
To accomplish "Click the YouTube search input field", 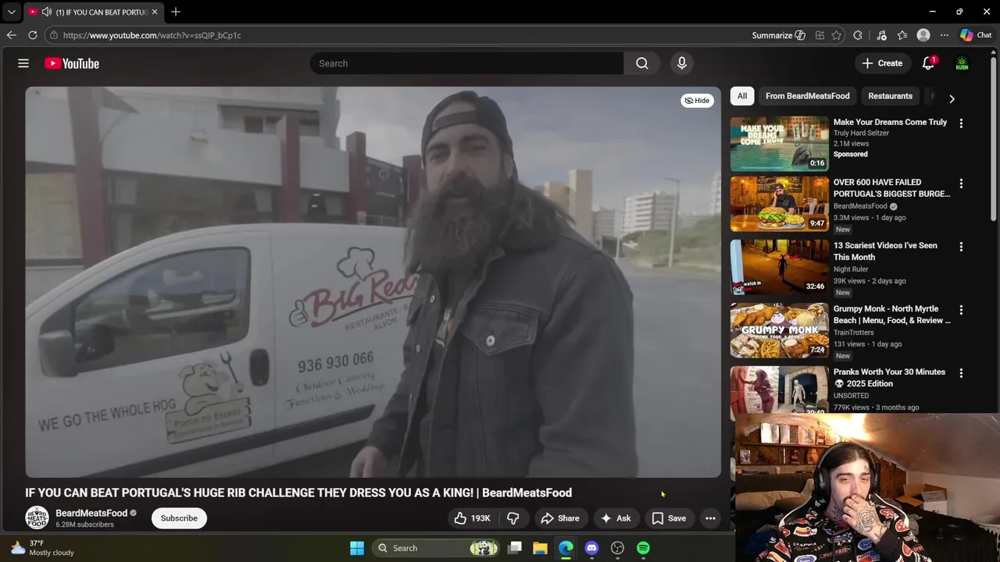I will pos(467,63).
